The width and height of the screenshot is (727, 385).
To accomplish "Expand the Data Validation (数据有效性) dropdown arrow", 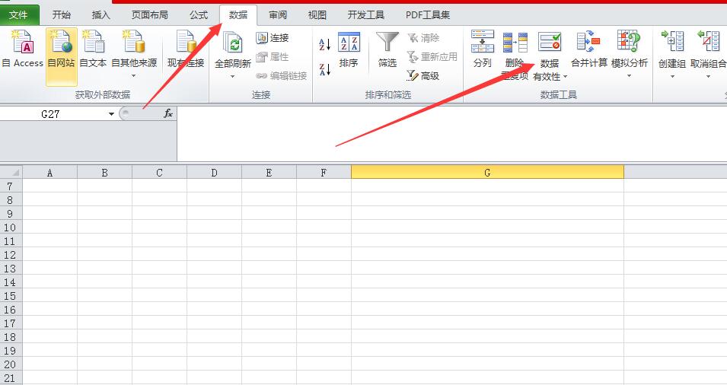I will pyautogui.click(x=565, y=77).
